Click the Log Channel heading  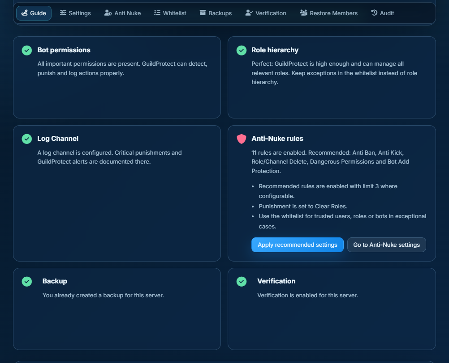click(x=58, y=139)
